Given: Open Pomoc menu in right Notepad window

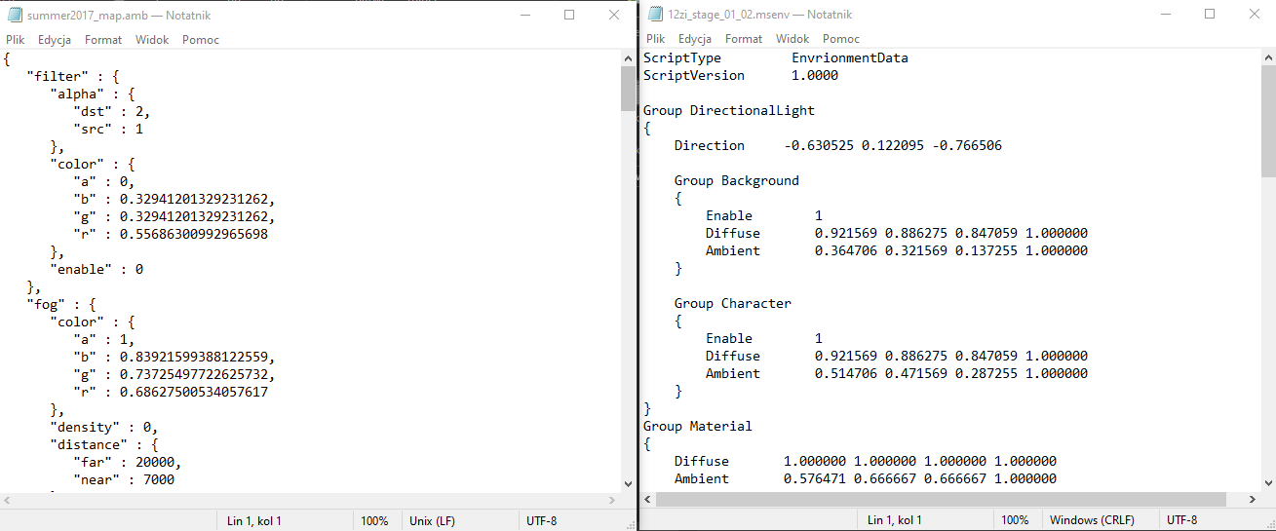Looking at the screenshot, I should coord(841,39).
